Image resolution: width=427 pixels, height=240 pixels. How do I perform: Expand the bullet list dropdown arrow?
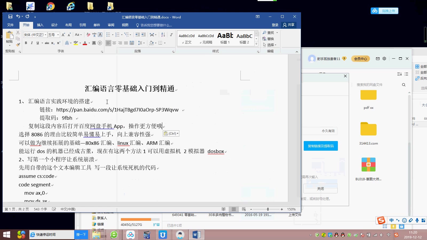click(x=113, y=35)
